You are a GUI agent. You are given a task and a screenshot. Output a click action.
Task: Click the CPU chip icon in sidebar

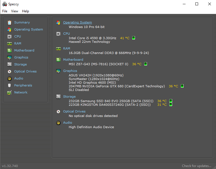10,36
